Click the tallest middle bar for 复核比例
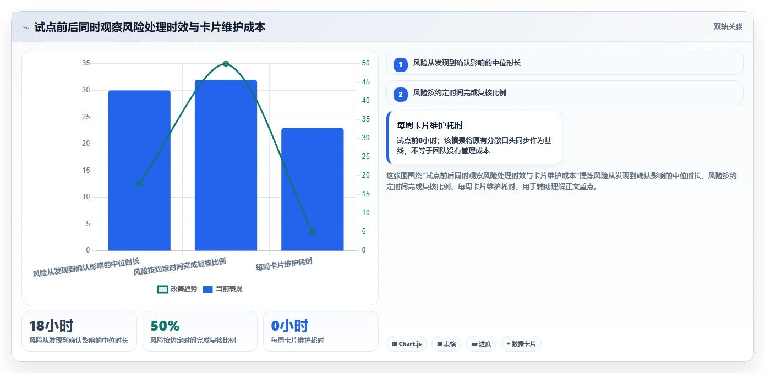 pyautogui.click(x=226, y=165)
